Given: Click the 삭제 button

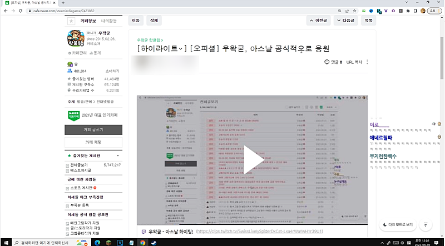Looking at the screenshot, I should tap(154, 21).
